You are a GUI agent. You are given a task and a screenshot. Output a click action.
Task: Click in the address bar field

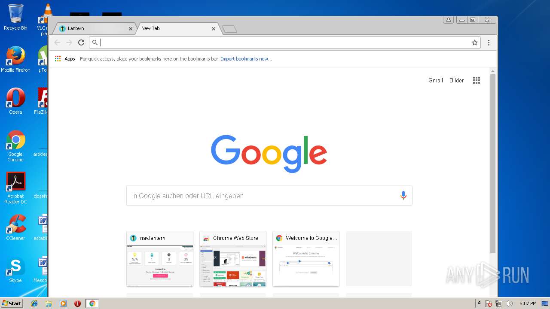[x=284, y=42]
